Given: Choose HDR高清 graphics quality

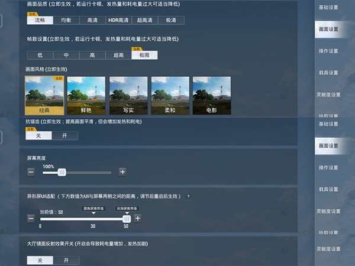Looking at the screenshot, I should tap(118, 20).
